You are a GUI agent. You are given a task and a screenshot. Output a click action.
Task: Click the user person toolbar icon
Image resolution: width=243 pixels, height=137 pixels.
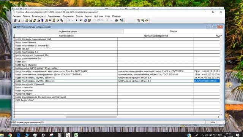(x=54, y=20)
